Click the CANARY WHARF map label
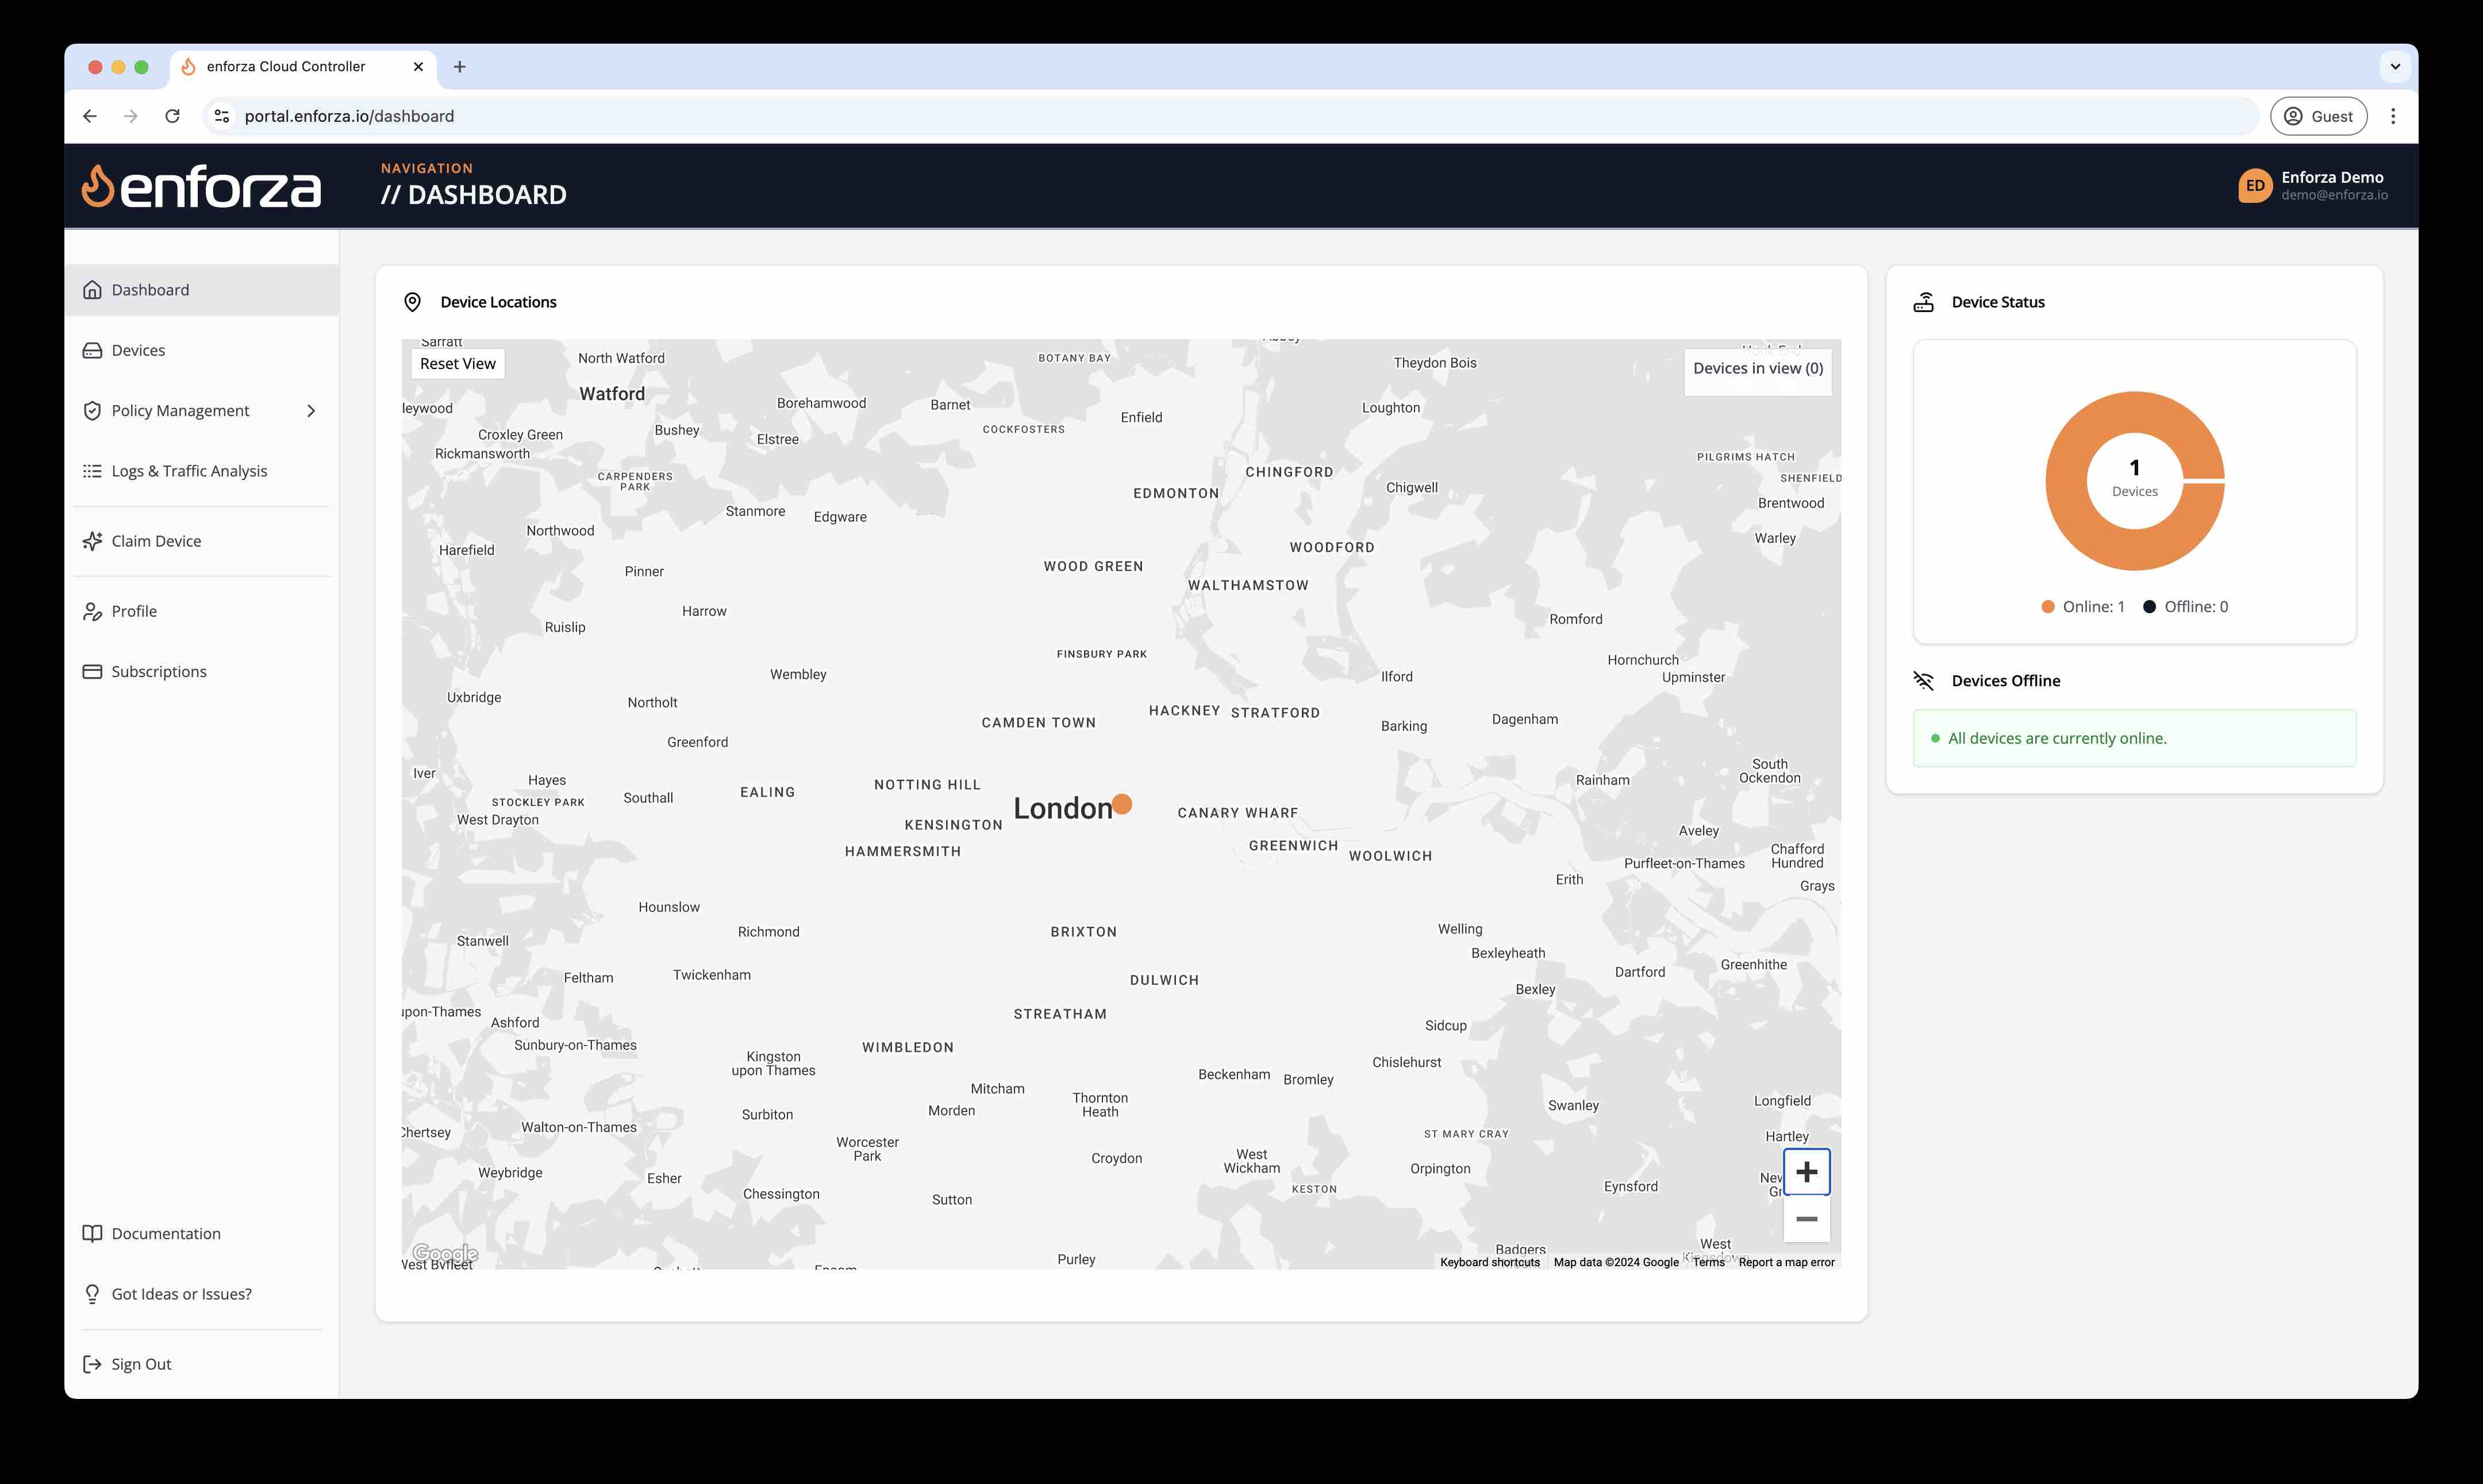This screenshot has height=1484, width=2483. [1238, 813]
